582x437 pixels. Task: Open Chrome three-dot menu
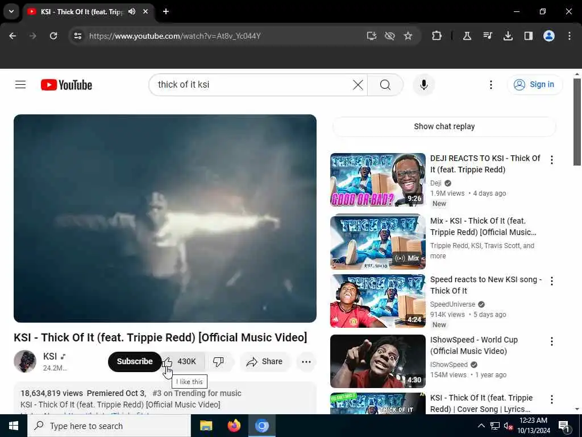(x=569, y=36)
